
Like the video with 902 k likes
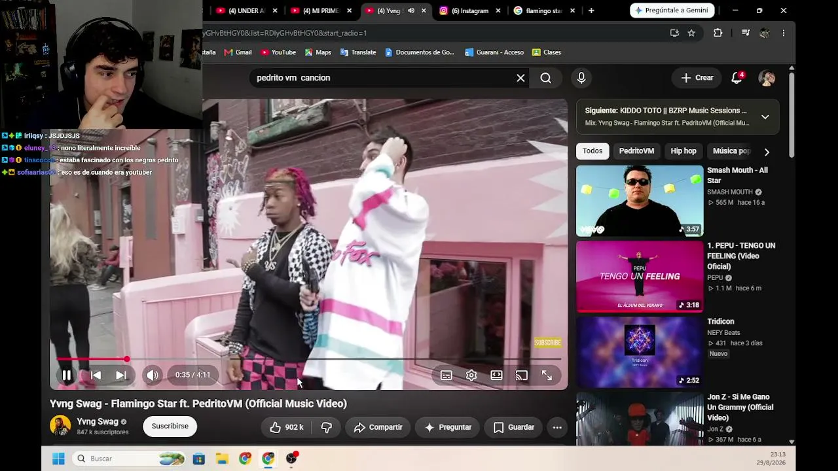click(x=287, y=427)
